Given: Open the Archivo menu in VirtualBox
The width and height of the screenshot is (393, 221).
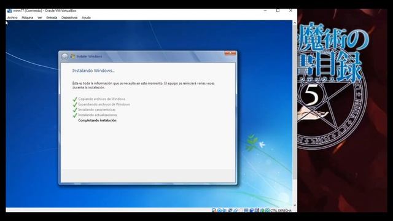Looking at the screenshot, I should [x=12, y=18].
